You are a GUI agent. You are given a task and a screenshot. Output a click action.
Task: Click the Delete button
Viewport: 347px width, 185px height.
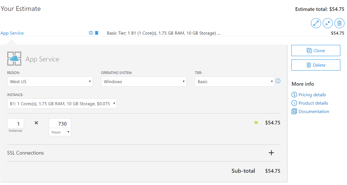tap(316, 65)
